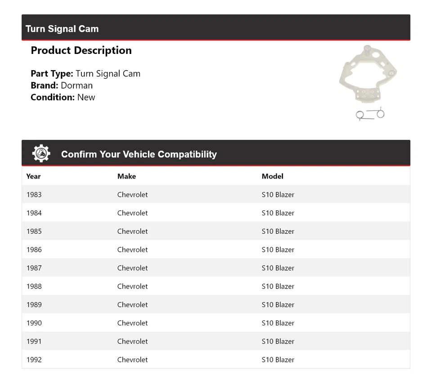This screenshot has width=432, height=383.
Task: Click the Turn Signal Cam header bar title
Action: pyautogui.click(x=62, y=29)
